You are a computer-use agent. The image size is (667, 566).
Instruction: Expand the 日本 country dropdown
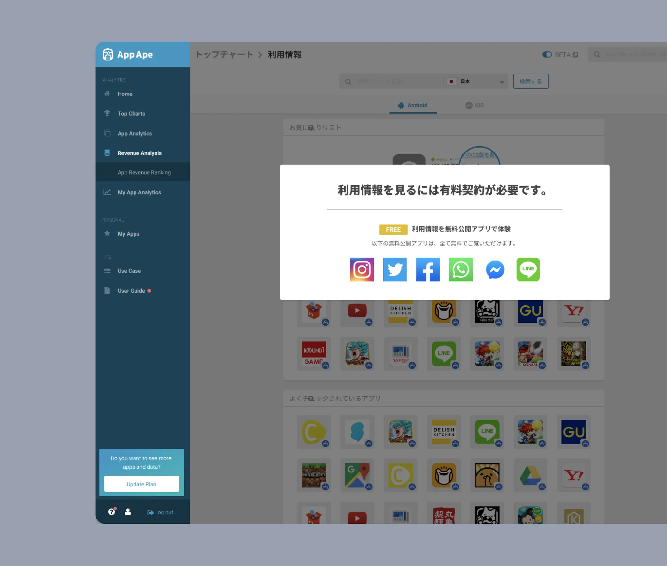476,81
